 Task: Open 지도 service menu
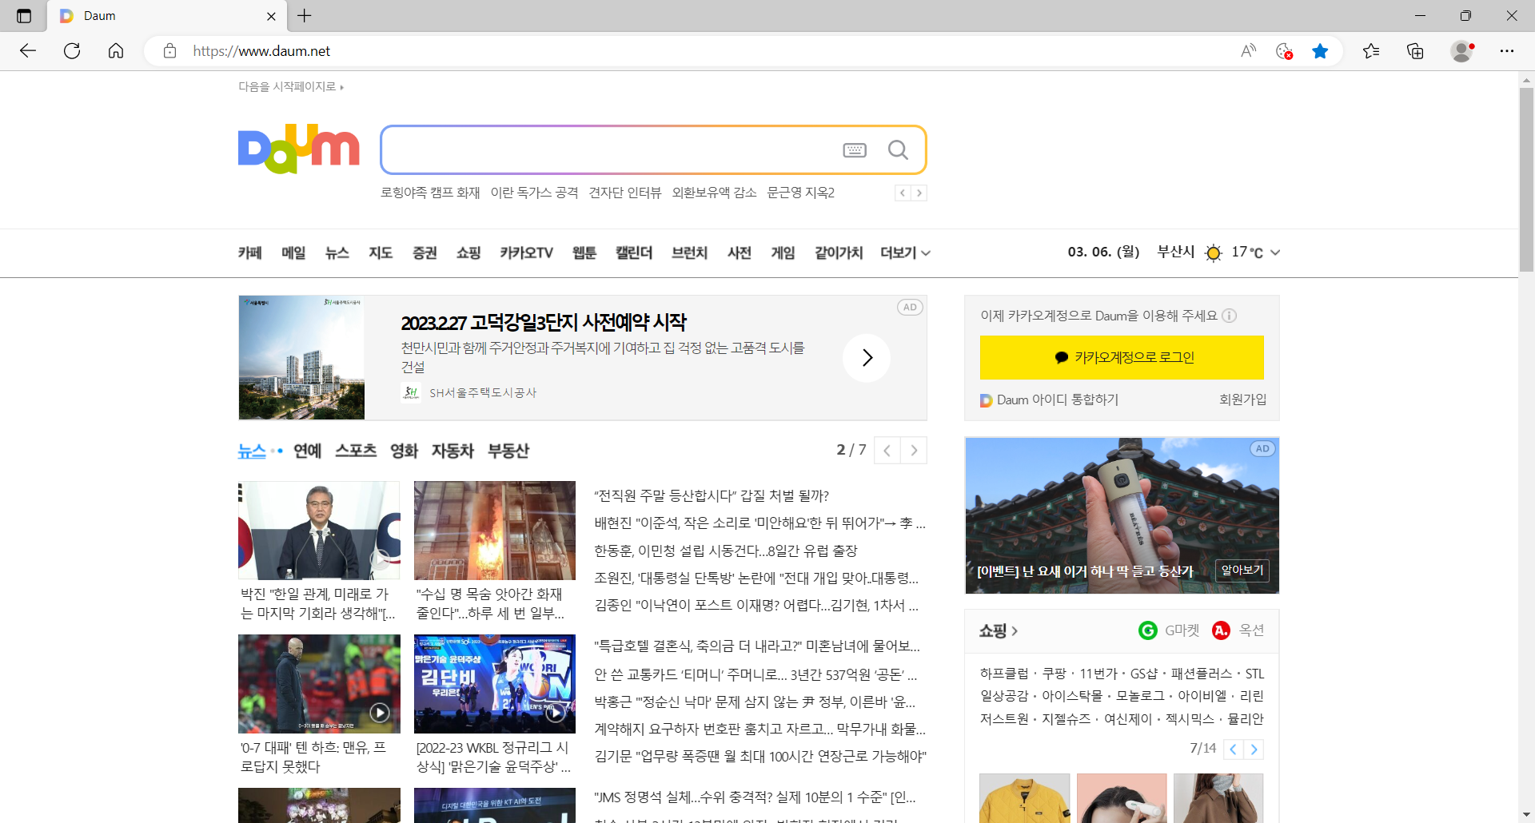[x=381, y=252]
